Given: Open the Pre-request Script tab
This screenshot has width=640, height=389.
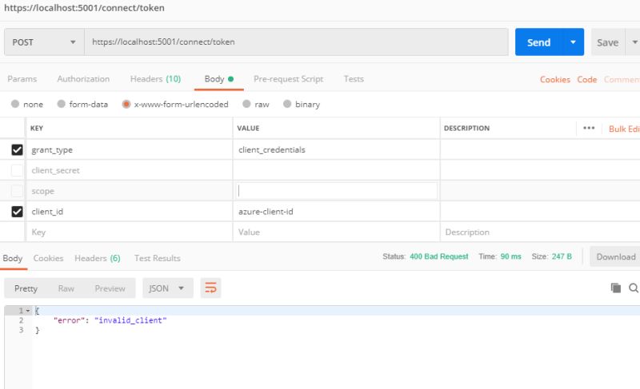Looking at the screenshot, I should pyautogui.click(x=289, y=79).
